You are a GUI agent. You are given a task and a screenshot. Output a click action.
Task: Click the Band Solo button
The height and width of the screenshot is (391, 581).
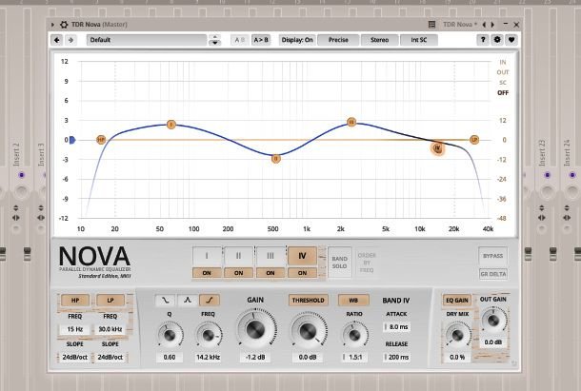[x=339, y=263]
